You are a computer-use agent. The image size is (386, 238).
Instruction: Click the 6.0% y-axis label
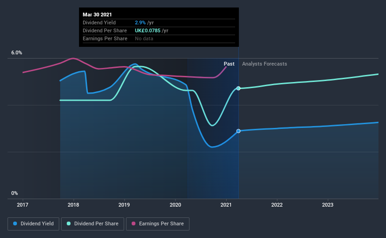click(x=16, y=53)
